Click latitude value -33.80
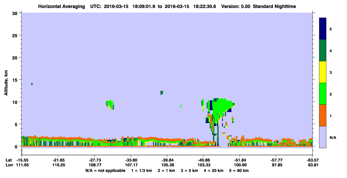 coord(131,160)
